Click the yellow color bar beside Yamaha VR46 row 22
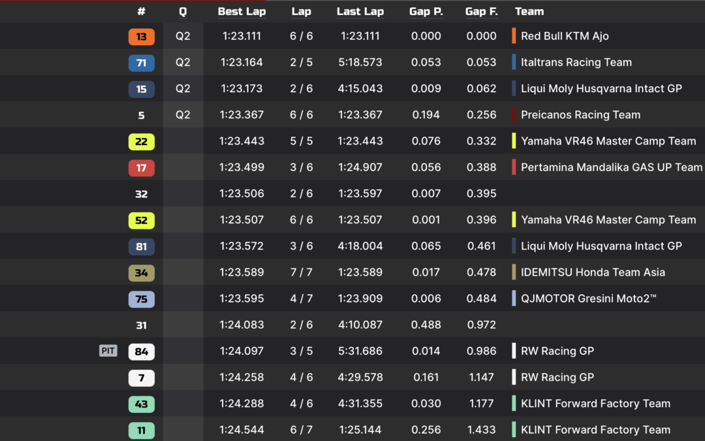Image resolution: width=705 pixels, height=441 pixels. click(514, 141)
